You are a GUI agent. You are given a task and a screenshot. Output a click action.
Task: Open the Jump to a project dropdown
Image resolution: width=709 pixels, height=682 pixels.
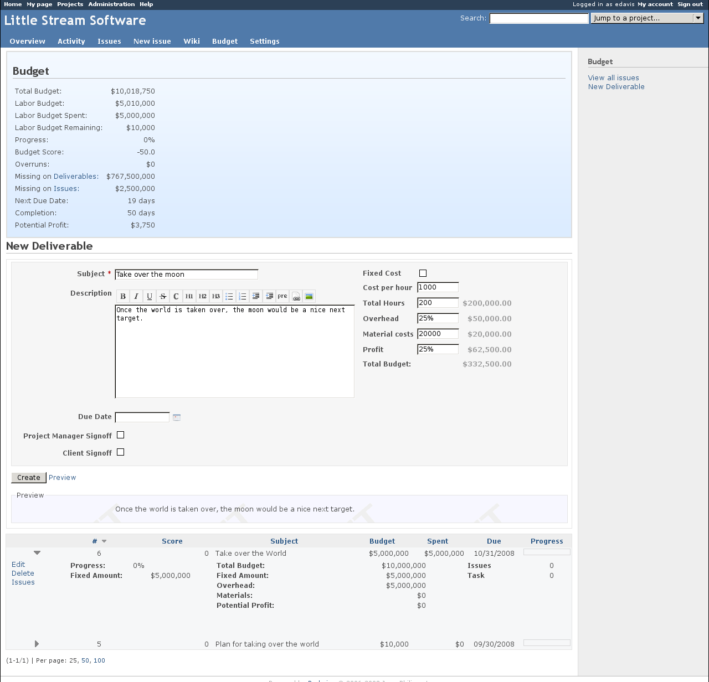pos(647,18)
